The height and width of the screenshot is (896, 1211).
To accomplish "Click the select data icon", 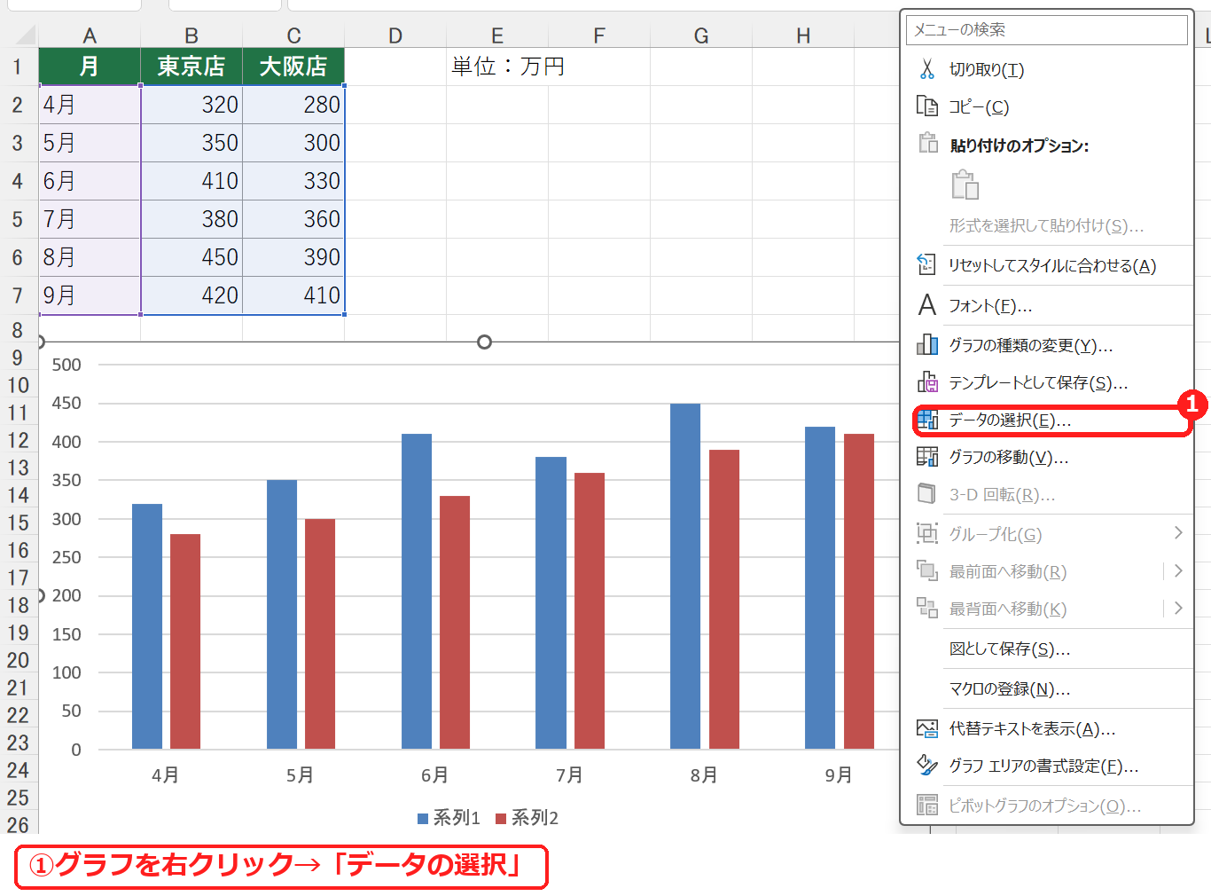I will click(927, 419).
